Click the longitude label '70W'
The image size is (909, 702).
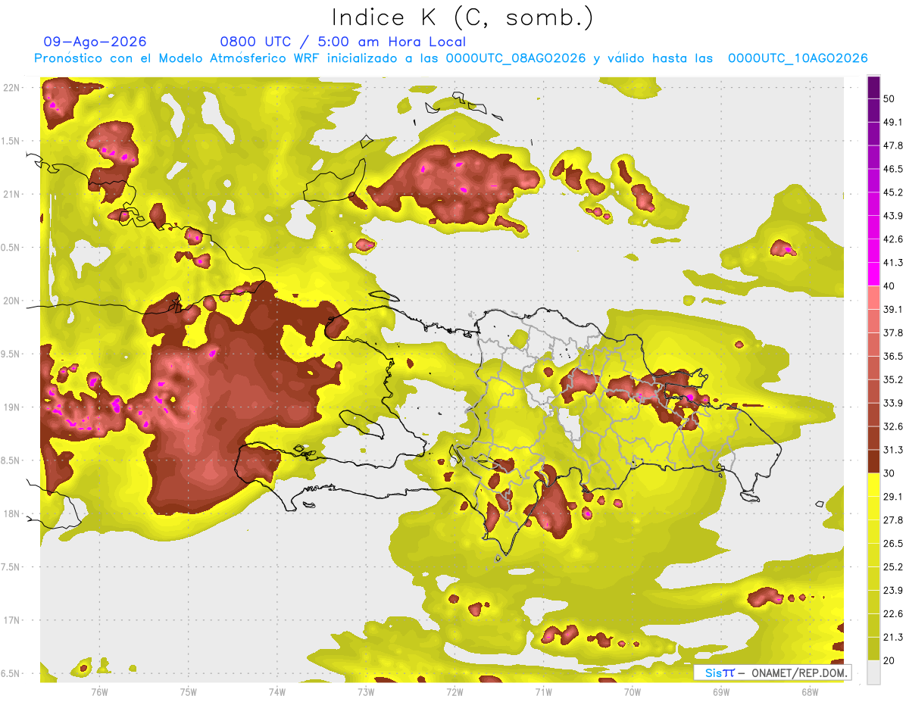(x=633, y=692)
